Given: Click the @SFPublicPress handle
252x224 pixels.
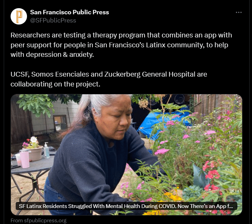Looking at the screenshot, I should point(53,20).
